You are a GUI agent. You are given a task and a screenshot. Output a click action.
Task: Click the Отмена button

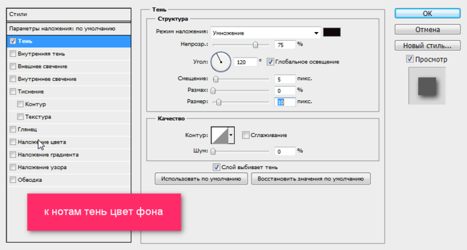pos(428,29)
